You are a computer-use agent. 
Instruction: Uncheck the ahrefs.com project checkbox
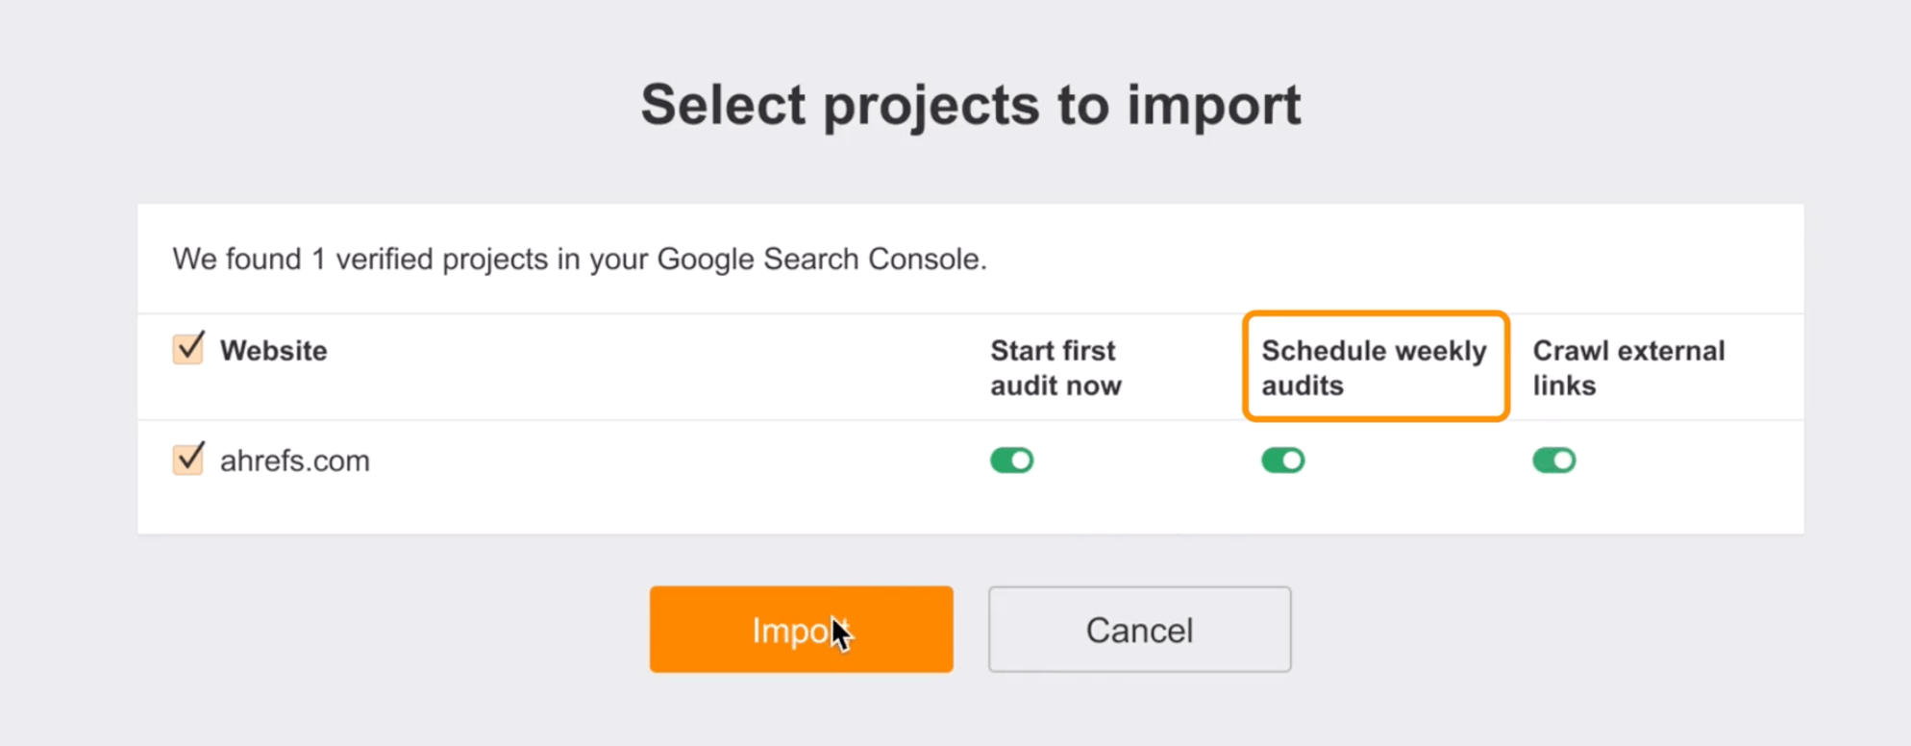click(187, 459)
